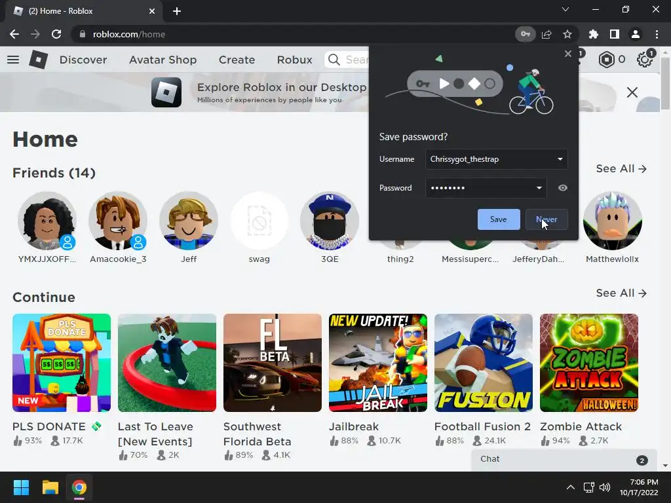
Task: Open the Chrome profile avatar icon
Action: [636, 34]
